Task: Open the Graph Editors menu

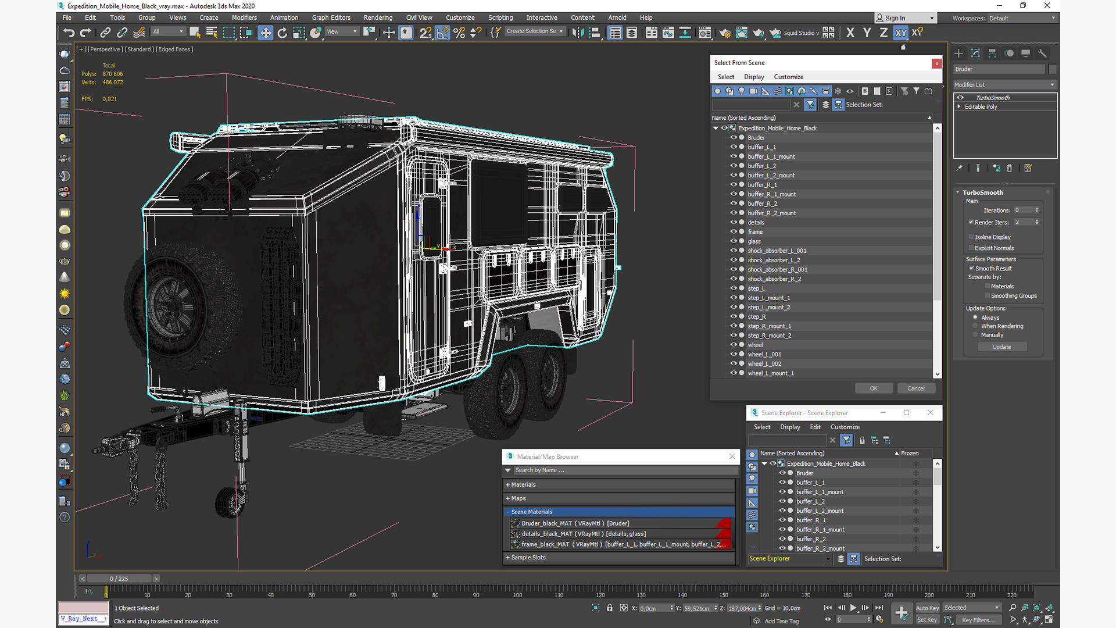Action: pyautogui.click(x=331, y=17)
